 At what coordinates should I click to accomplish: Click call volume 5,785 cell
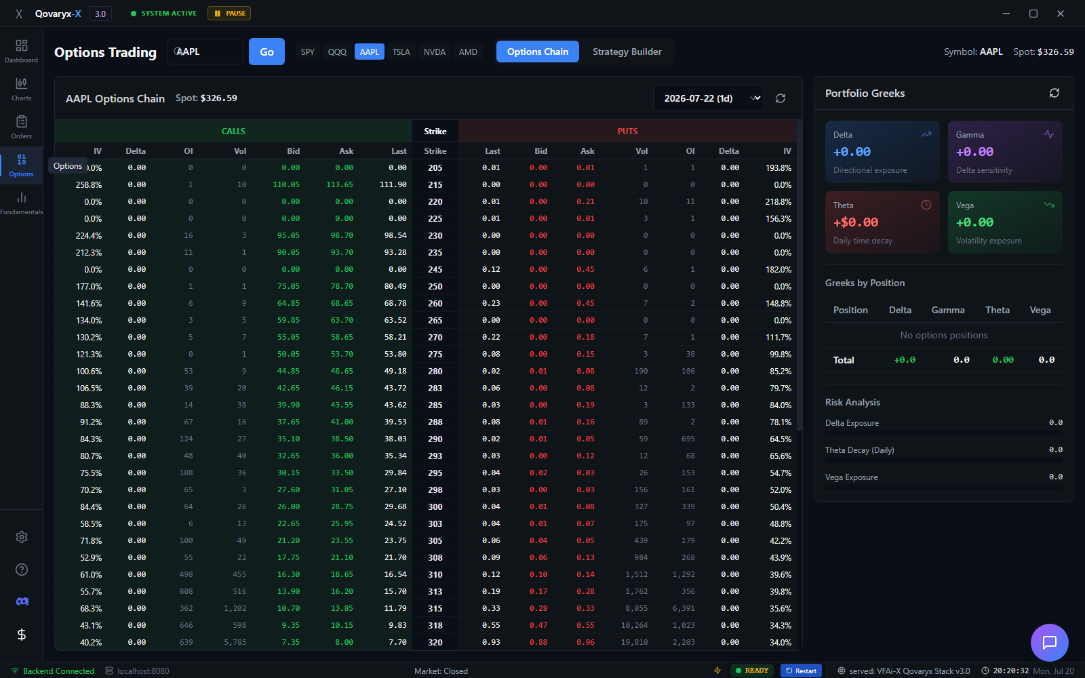pyautogui.click(x=235, y=642)
